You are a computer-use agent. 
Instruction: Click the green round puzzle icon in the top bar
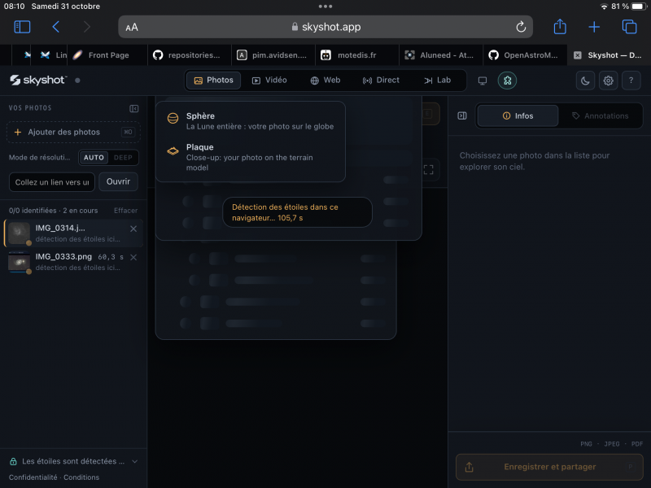pos(507,81)
